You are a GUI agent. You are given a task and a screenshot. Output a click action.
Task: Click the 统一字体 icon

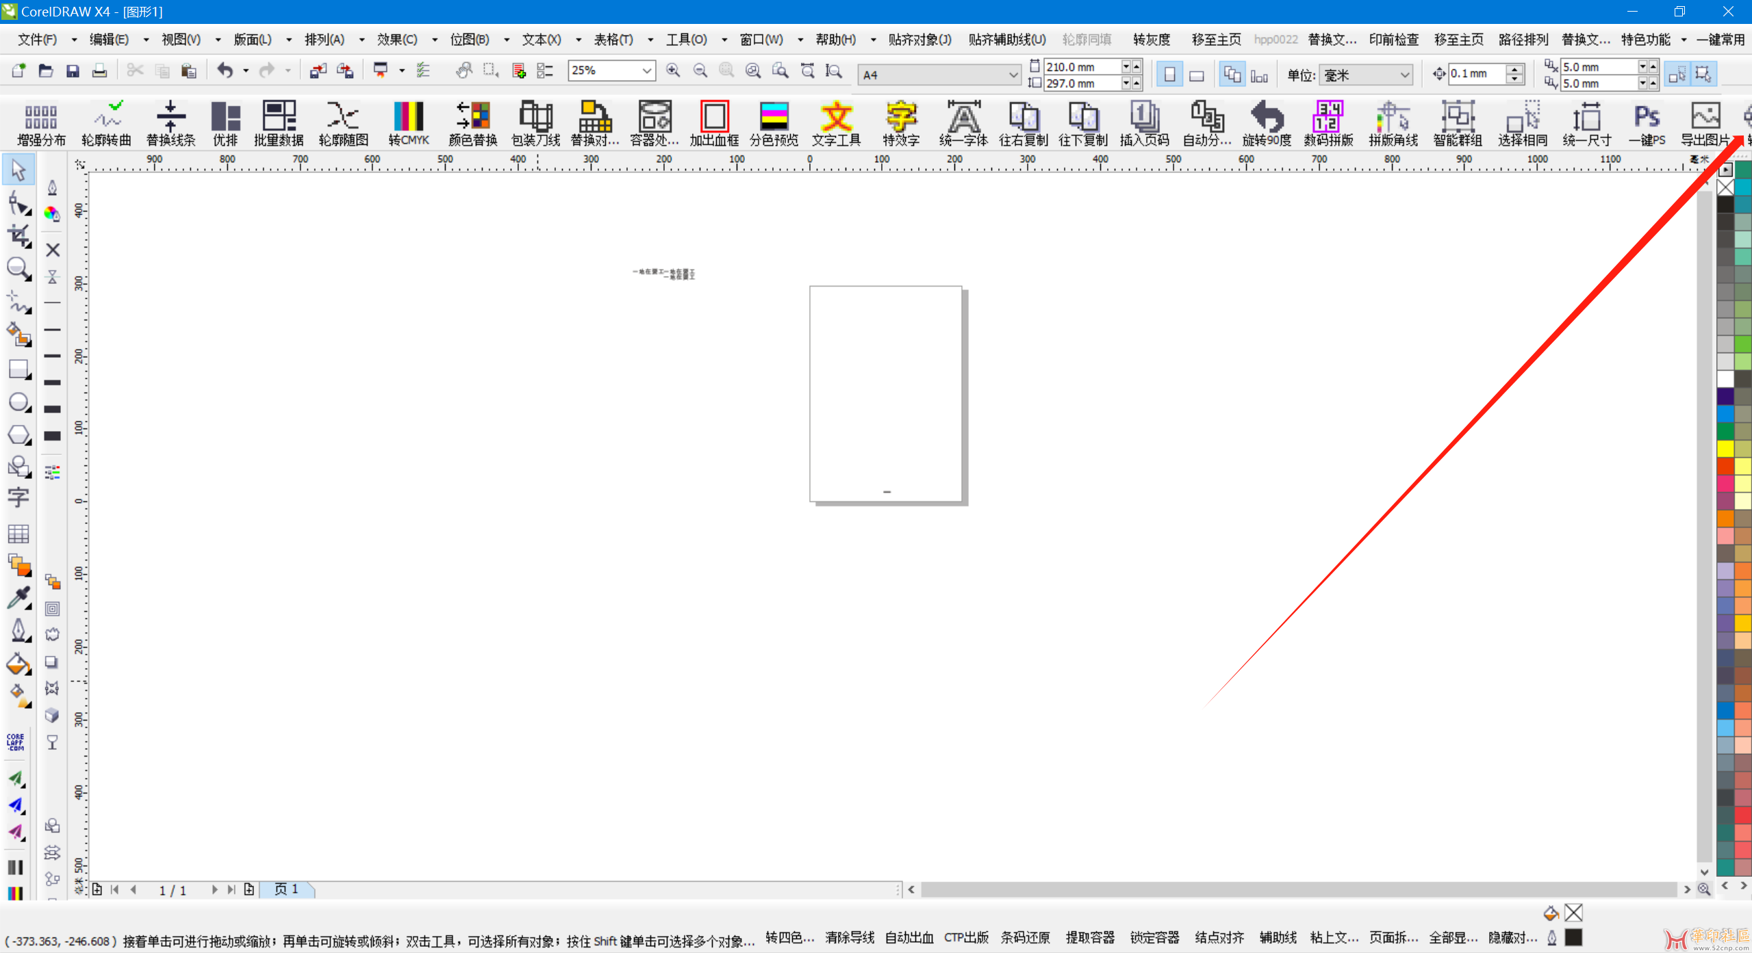pos(963,123)
